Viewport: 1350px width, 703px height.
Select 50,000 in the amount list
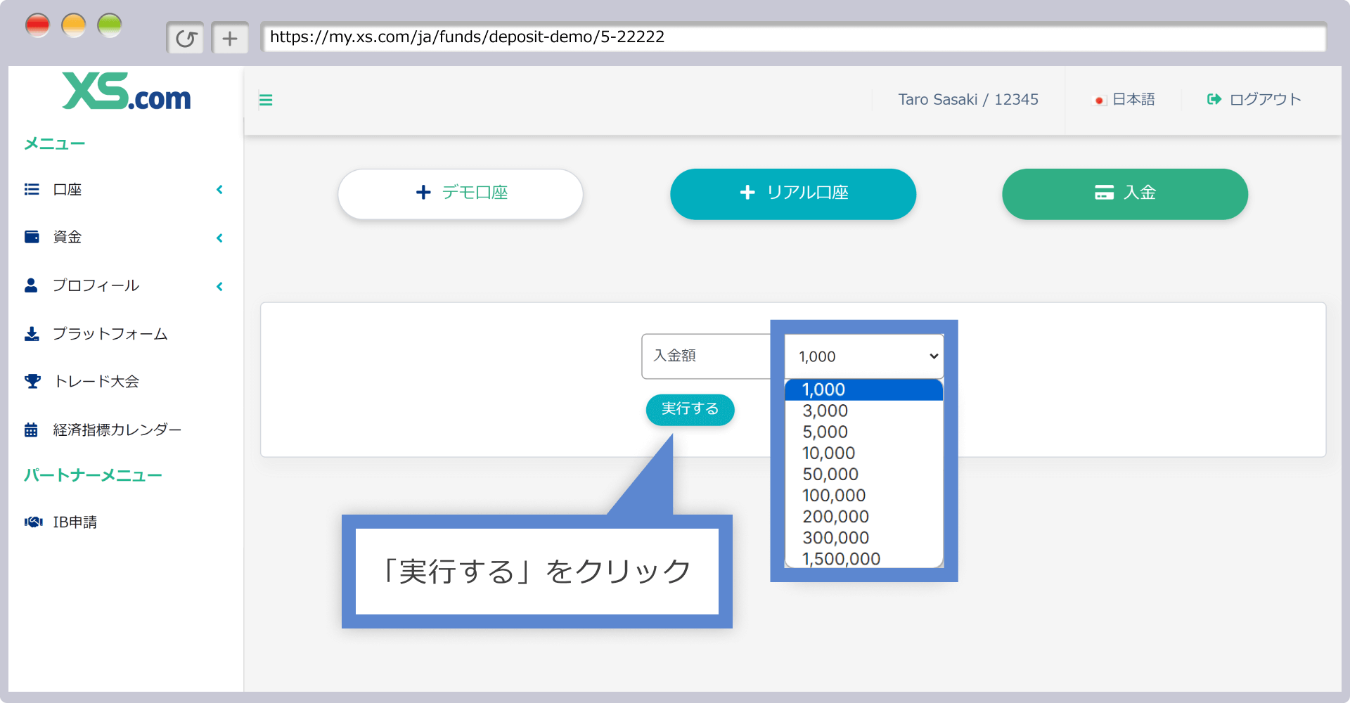click(864, 474)
